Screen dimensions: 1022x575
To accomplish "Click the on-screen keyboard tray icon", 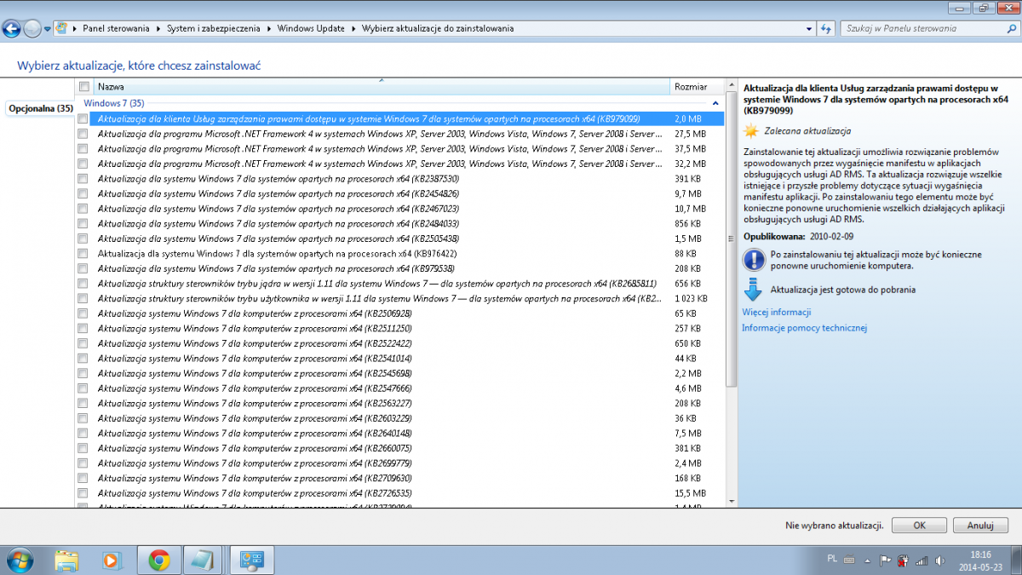I will (x=848, y=560).
